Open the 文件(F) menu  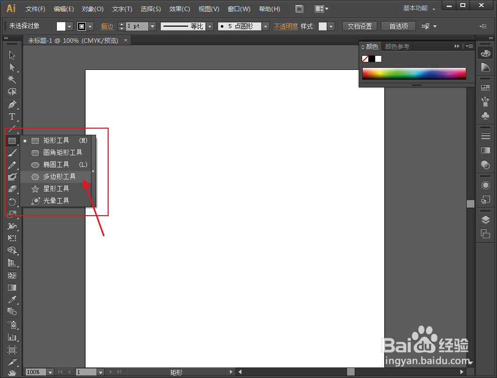pyautogui.click(x=35, y=9)
